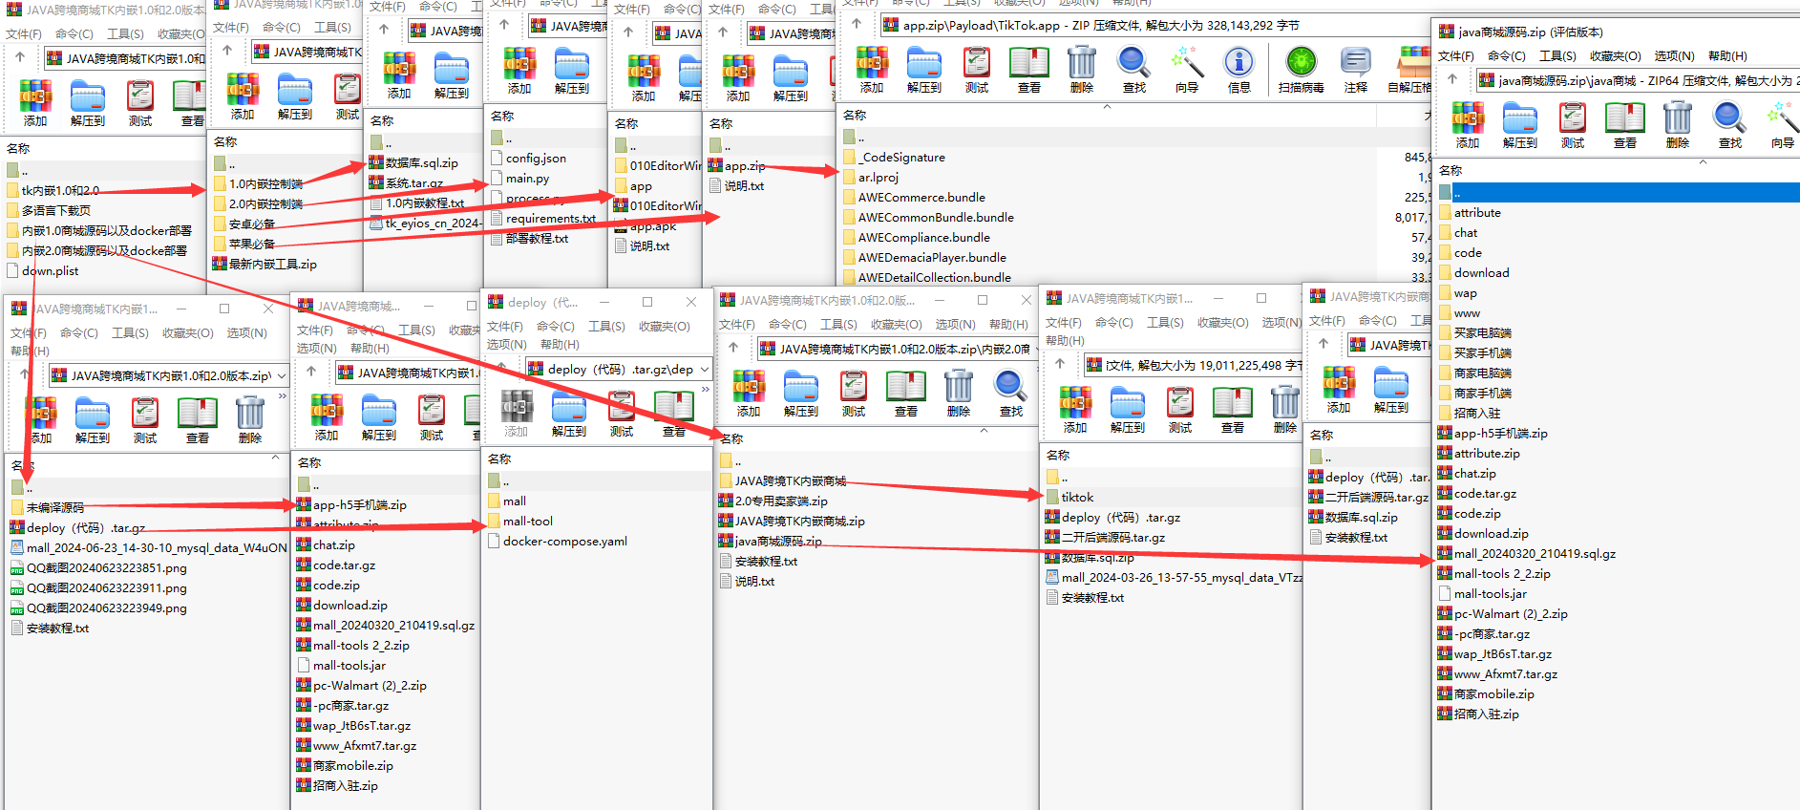Click 解压到 icon in java商城源码.zip window

1520,125
